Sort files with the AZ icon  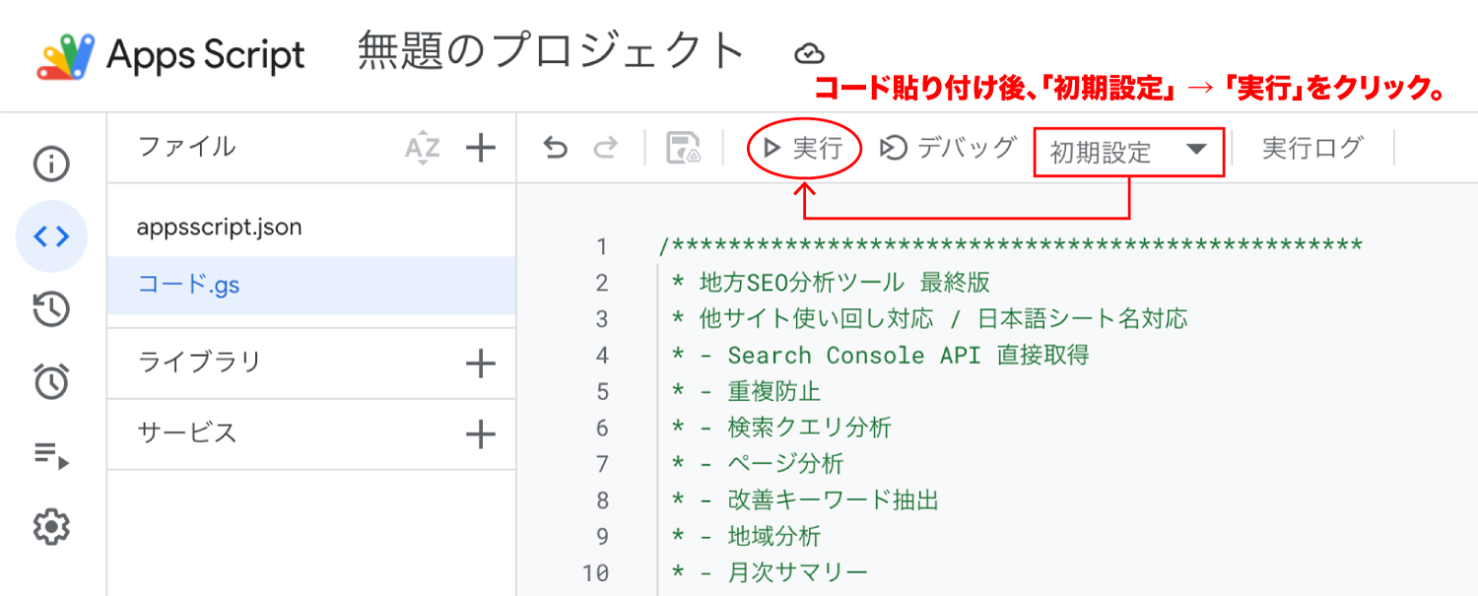(x=423, y=149)
